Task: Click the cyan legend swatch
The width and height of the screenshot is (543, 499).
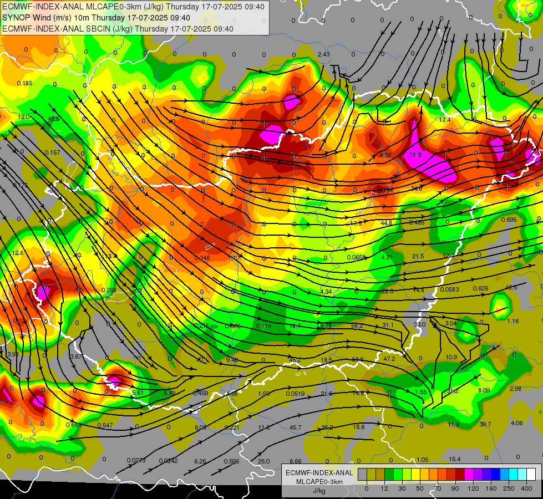Action: (514, 474)
